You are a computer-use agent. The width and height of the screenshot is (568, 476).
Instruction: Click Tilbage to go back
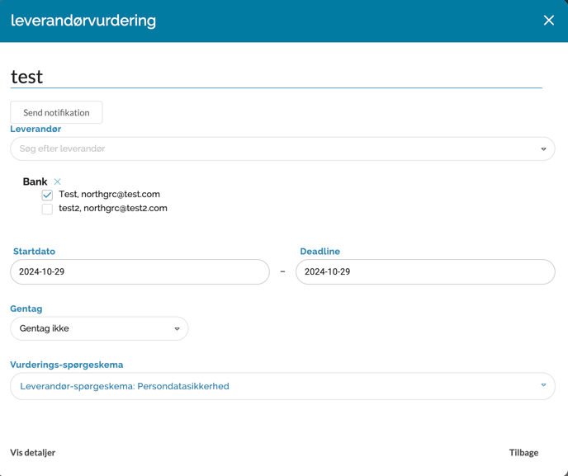[523, 452]
